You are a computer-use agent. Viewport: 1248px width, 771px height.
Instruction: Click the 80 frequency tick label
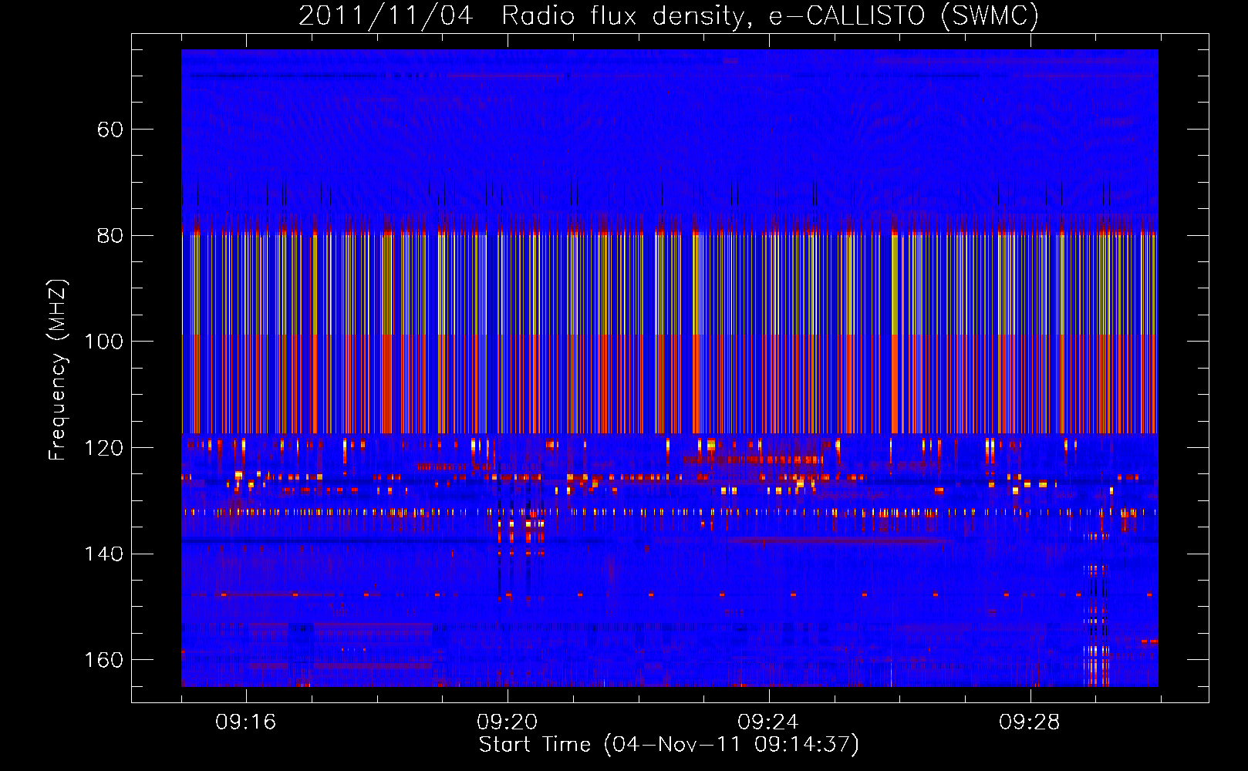coord(110,235)
